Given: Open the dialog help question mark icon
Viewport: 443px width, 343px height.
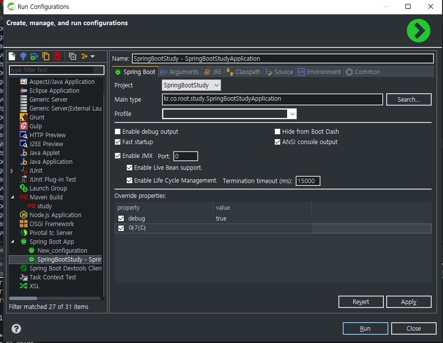Looking at the screenshot, I should pyautogui.click(x=16, y=329).
